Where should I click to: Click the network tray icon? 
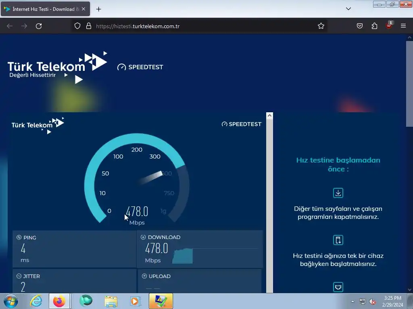[x=363, y=302]
